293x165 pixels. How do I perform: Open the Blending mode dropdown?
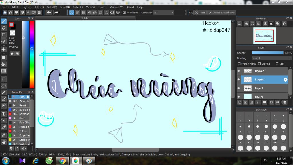272,58
